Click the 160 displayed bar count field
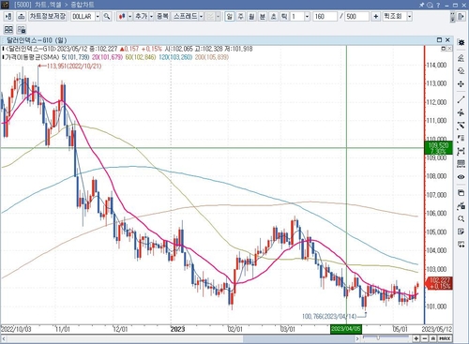 325,16
